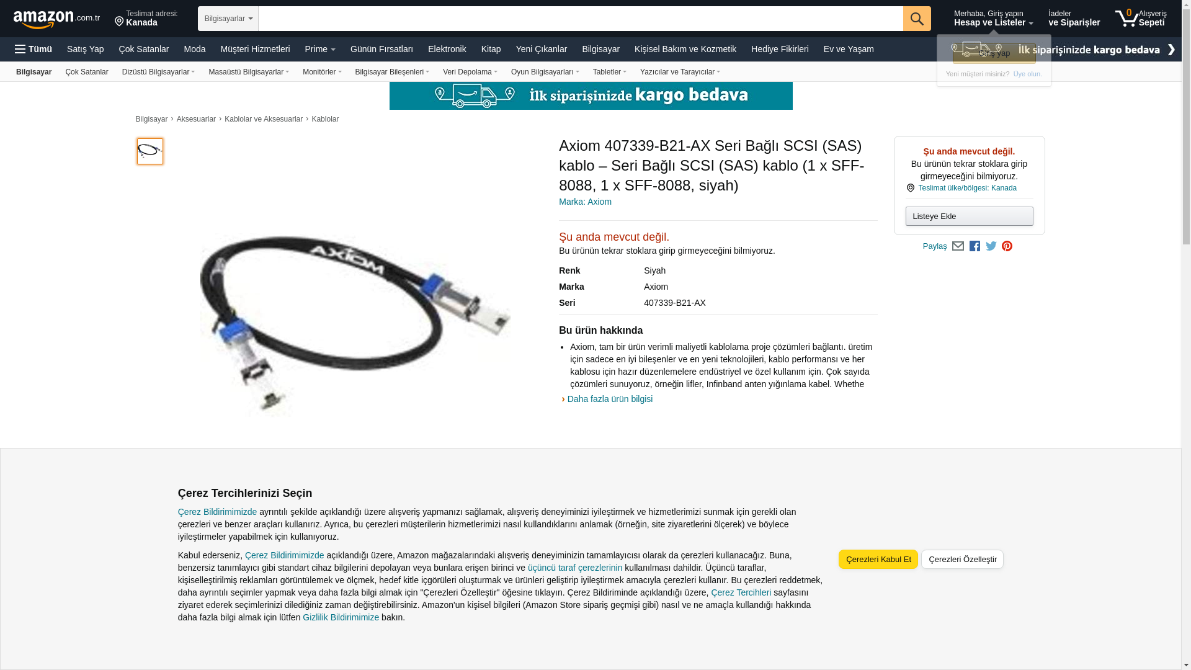1191x670 pixels.
Task: Share product on Pinterest icon
Action: tap(1007, 246)
